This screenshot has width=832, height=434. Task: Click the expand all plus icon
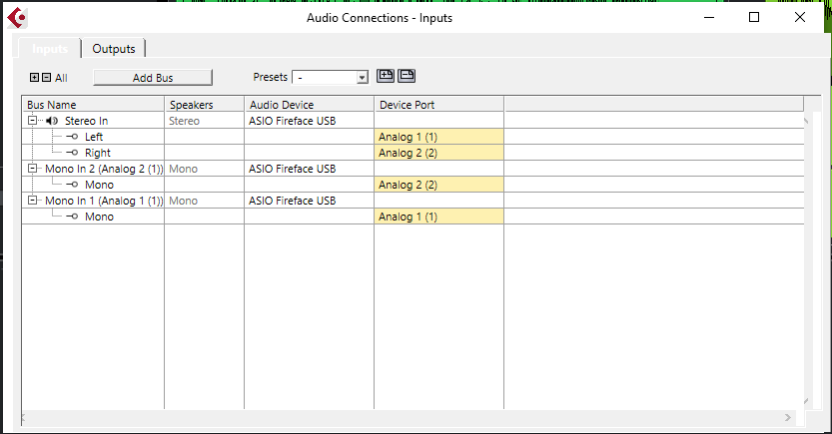[x=35, y=77]
